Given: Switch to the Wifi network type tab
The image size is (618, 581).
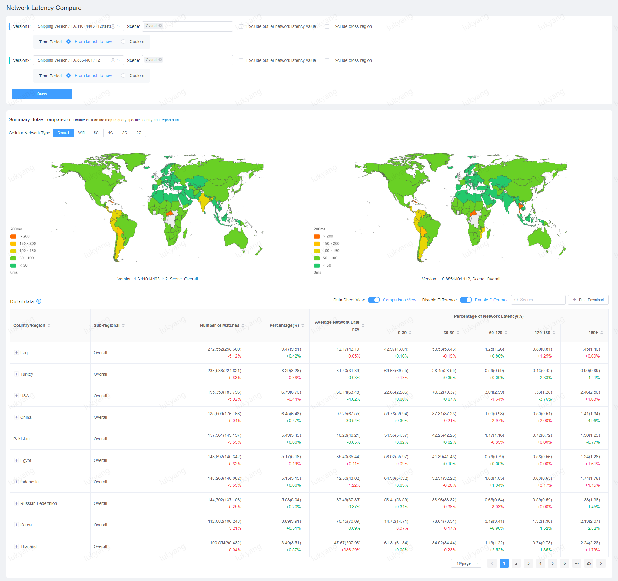Looking at the screenshot, I should pyautogui.click(x=81, y=133).
